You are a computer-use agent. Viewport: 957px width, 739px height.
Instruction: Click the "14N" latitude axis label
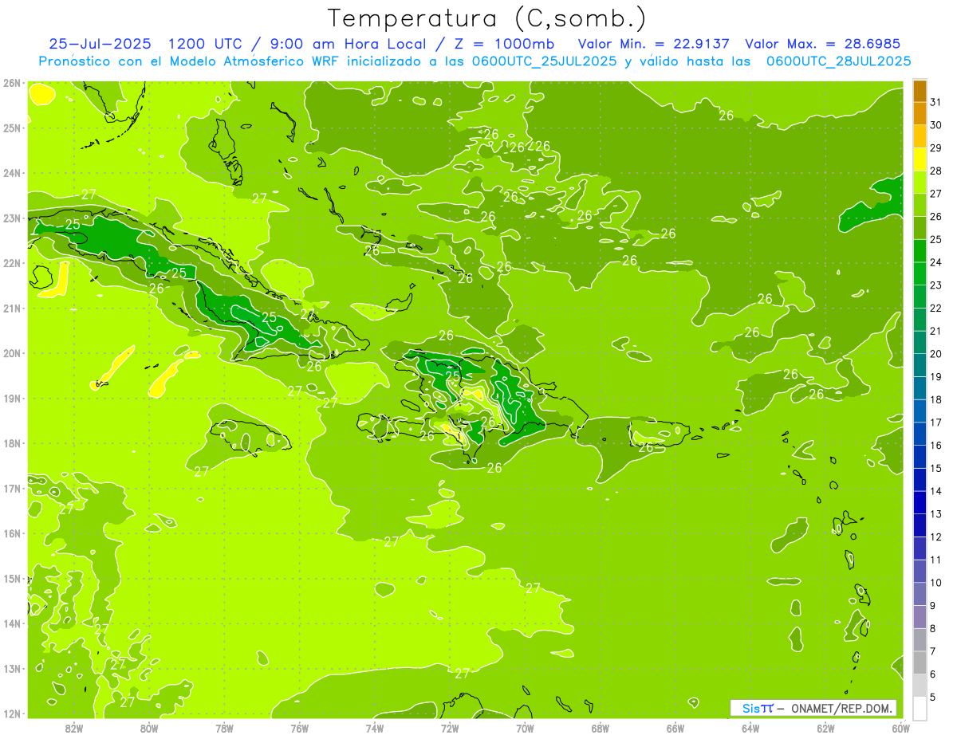click(x=12, y=623)
